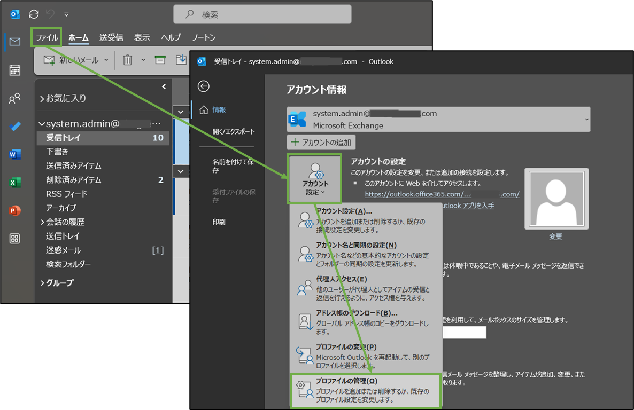The width and height of the screenshot is (634, 410).
Task: Launch Excel from the left sidebar
Action: [15, 183]
